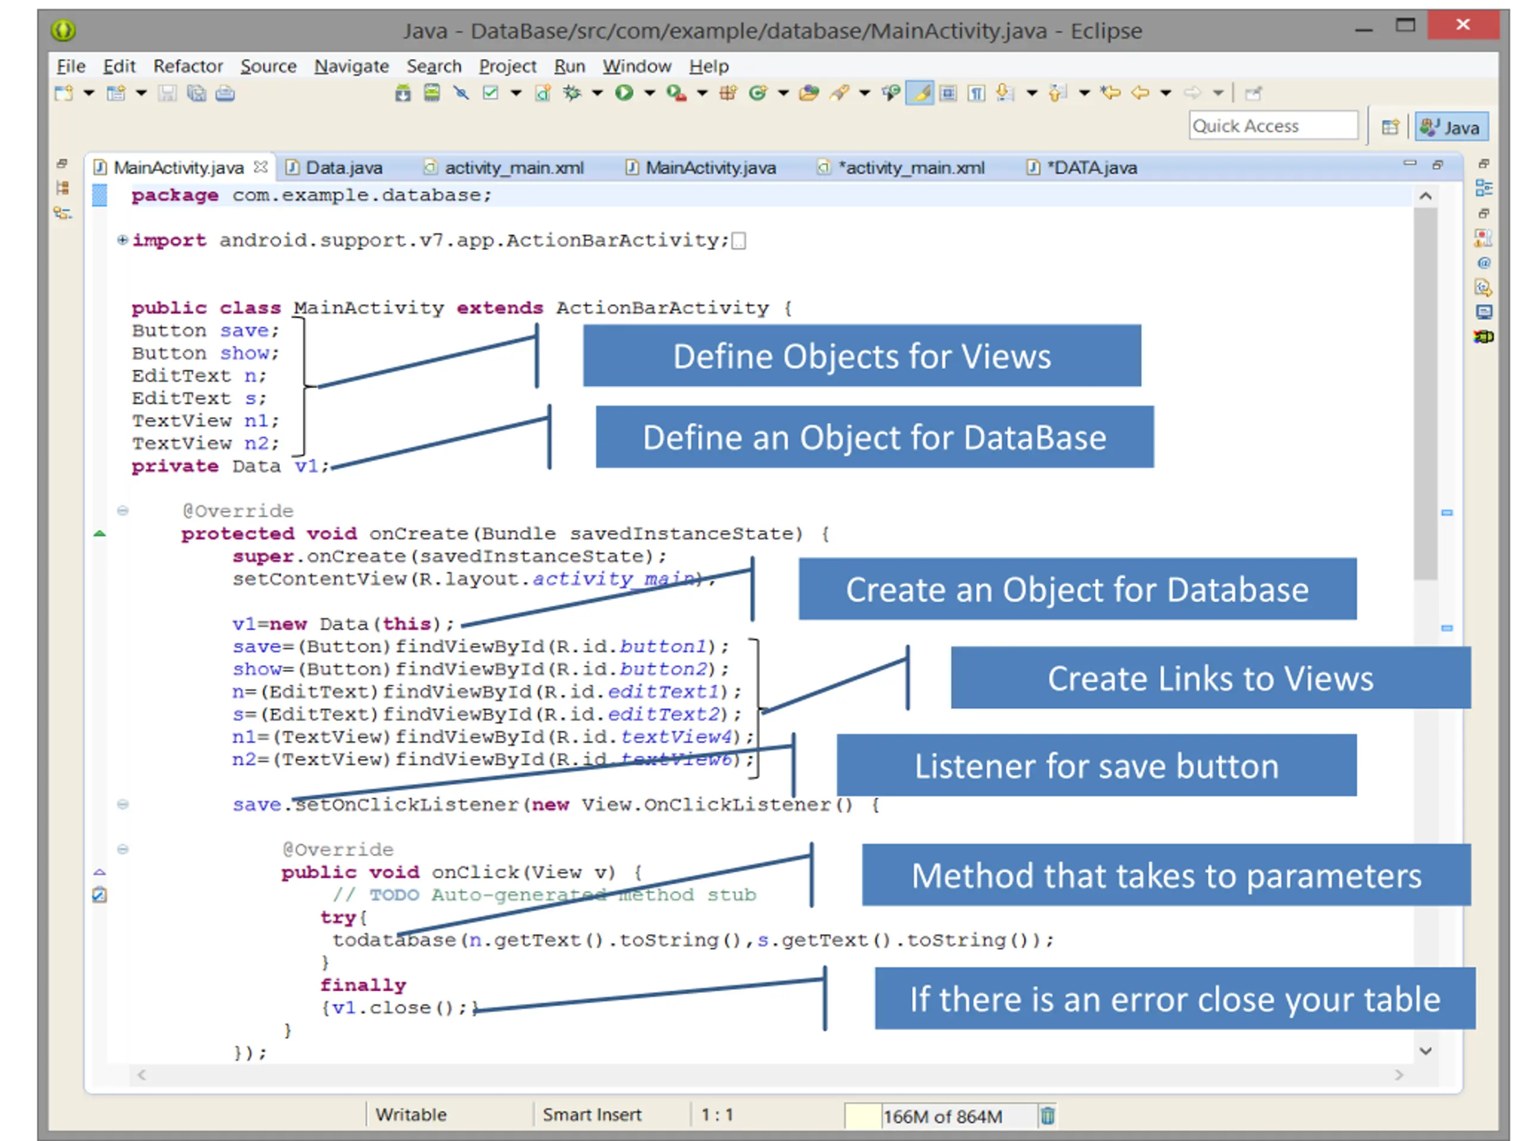Open the New wizard dropdown arrow
The height and width of the screenshot is (1141, 1522).
(x=89, y=93)
